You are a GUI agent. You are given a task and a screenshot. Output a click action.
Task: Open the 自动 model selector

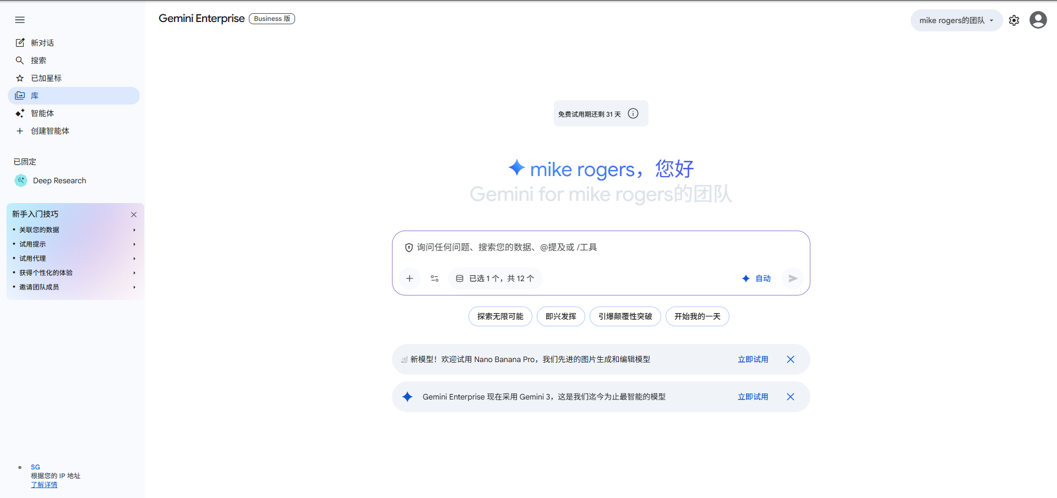[x=756, y=278]
